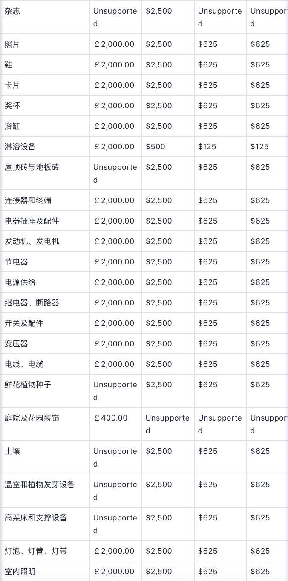The image size is (288, 581).
Task: Click the £400.00 price cell
Action: pos(111,418)
